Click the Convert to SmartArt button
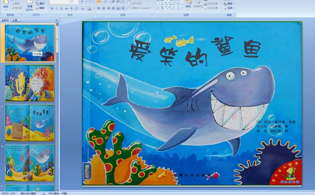This screenshot has width=315, height=195. [x=140, y=8]
